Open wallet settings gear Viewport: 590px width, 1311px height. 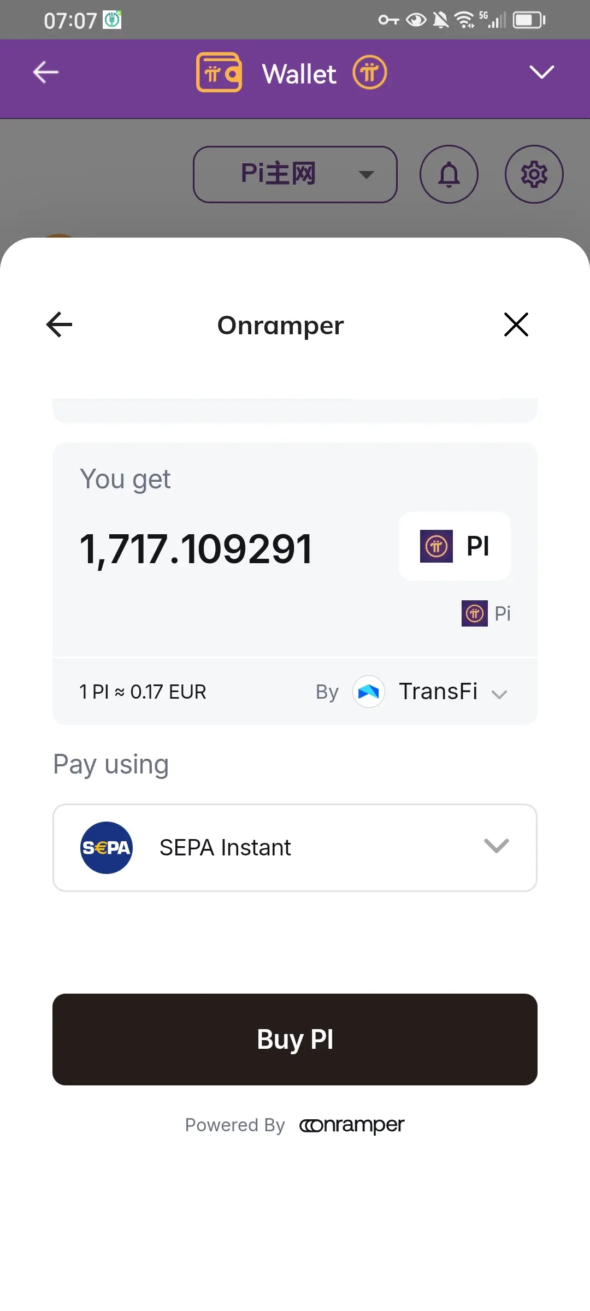534,174
